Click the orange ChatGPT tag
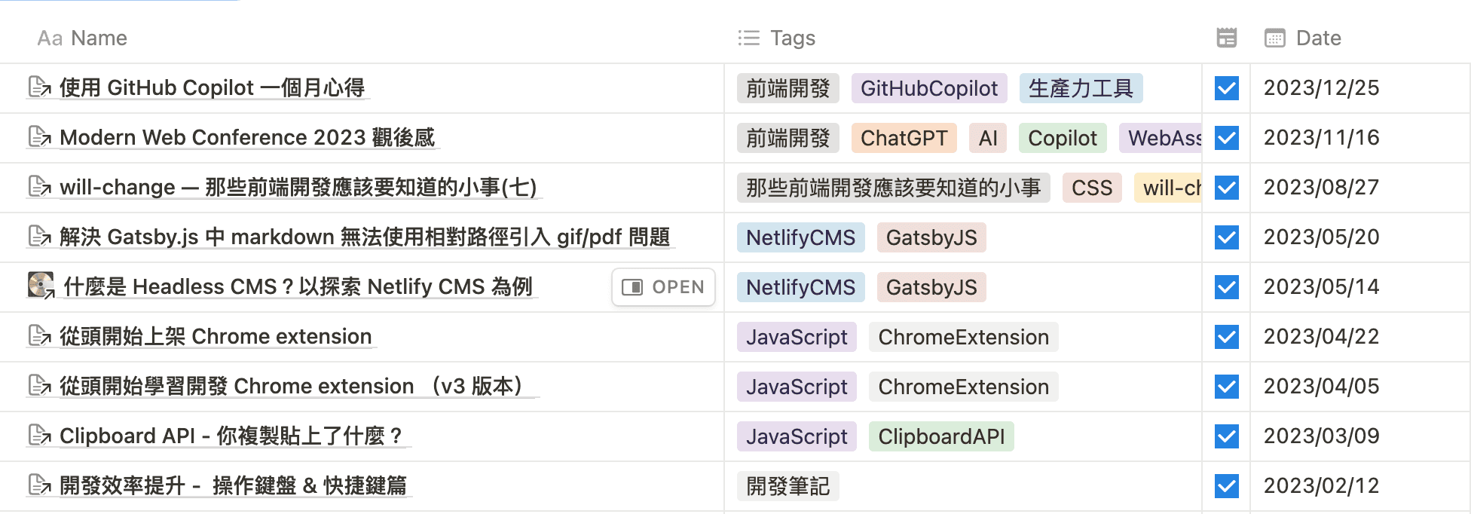 904,138
